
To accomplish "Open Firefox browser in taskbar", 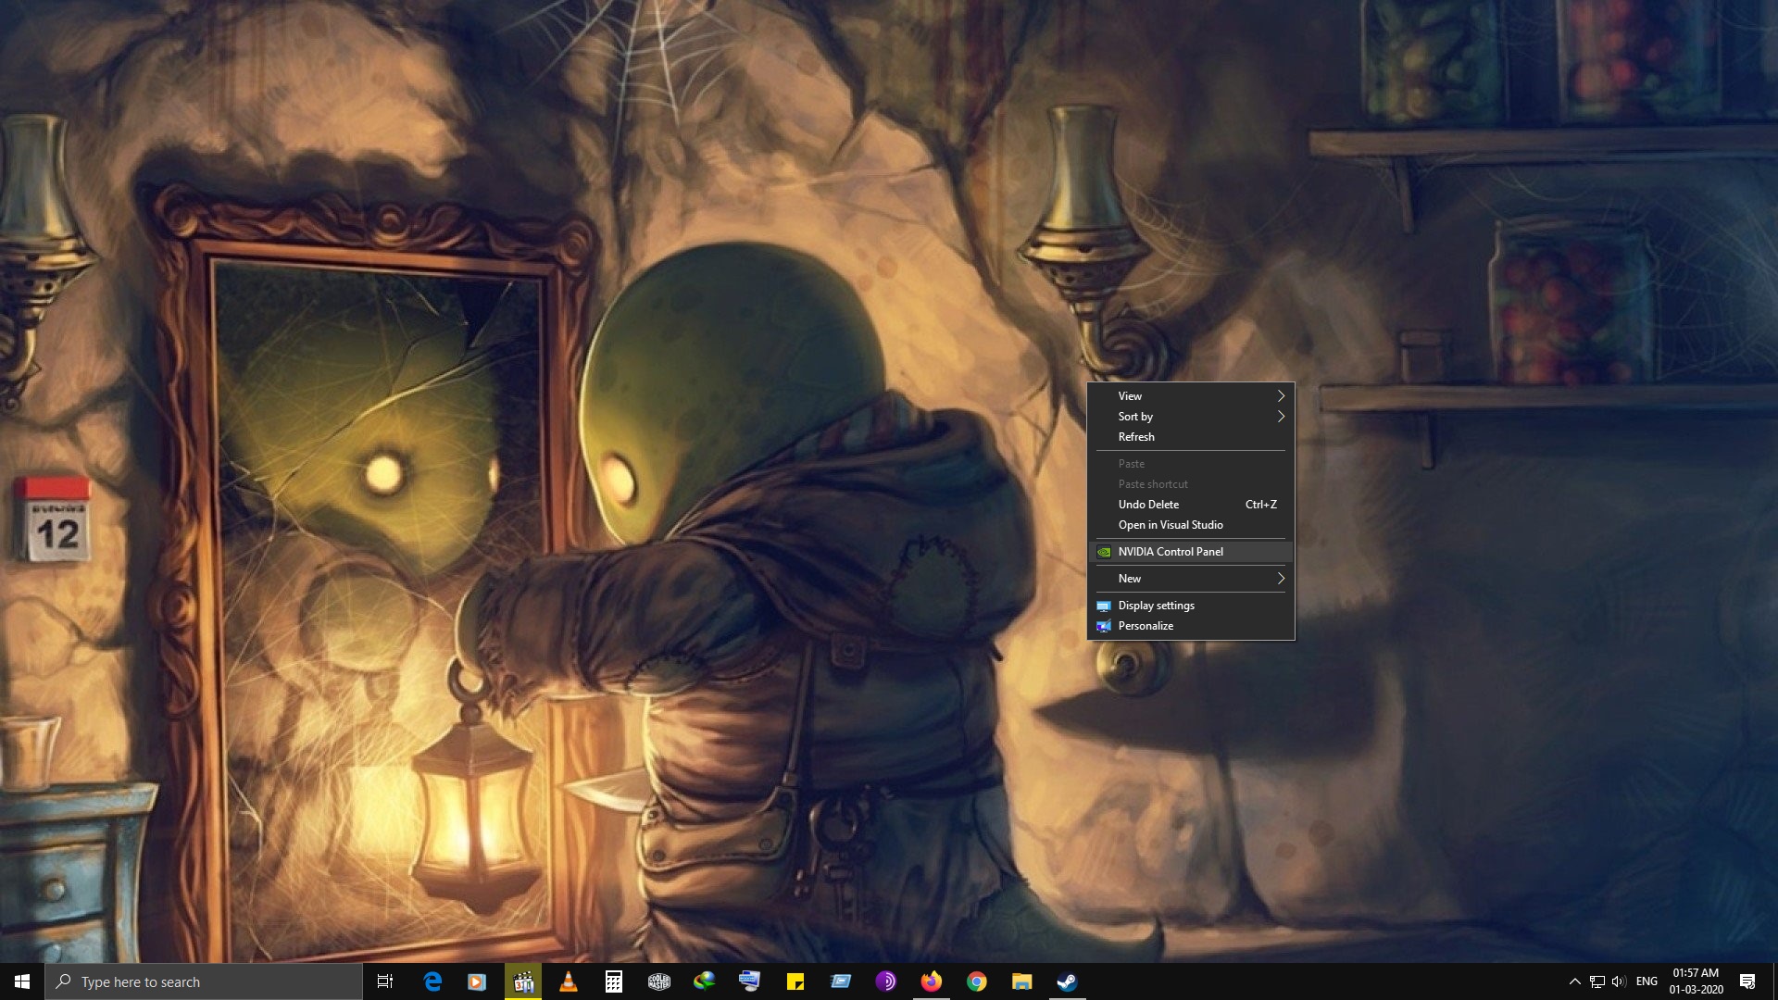I will (931, 981).
